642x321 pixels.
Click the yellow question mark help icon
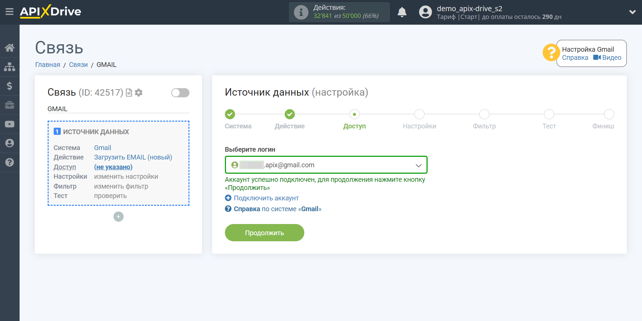tap(551, 53)
